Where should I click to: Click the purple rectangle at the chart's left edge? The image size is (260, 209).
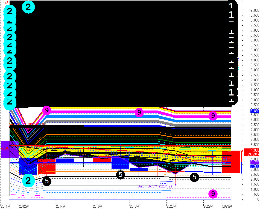[9, 149]
